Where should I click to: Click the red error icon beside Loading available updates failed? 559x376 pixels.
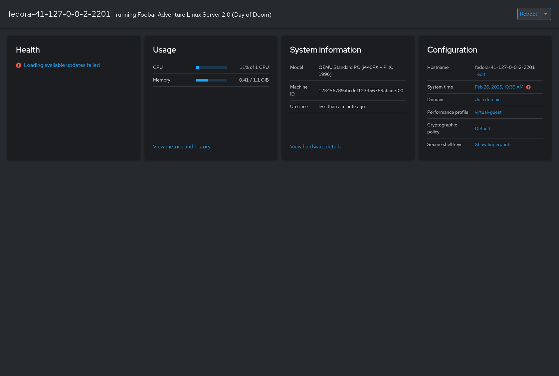(x=19, y=65)
